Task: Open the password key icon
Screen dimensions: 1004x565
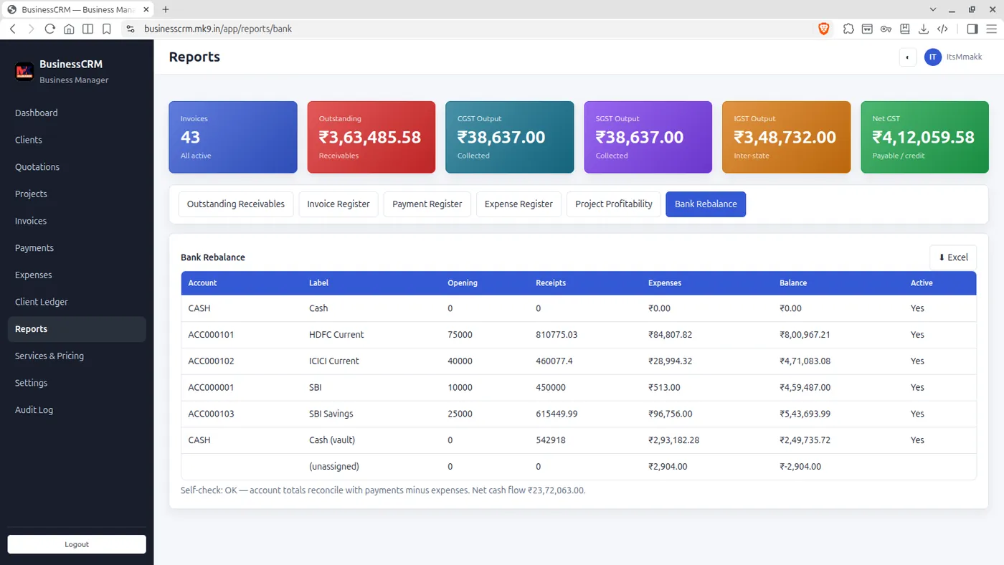Action: tap(886, 29)
